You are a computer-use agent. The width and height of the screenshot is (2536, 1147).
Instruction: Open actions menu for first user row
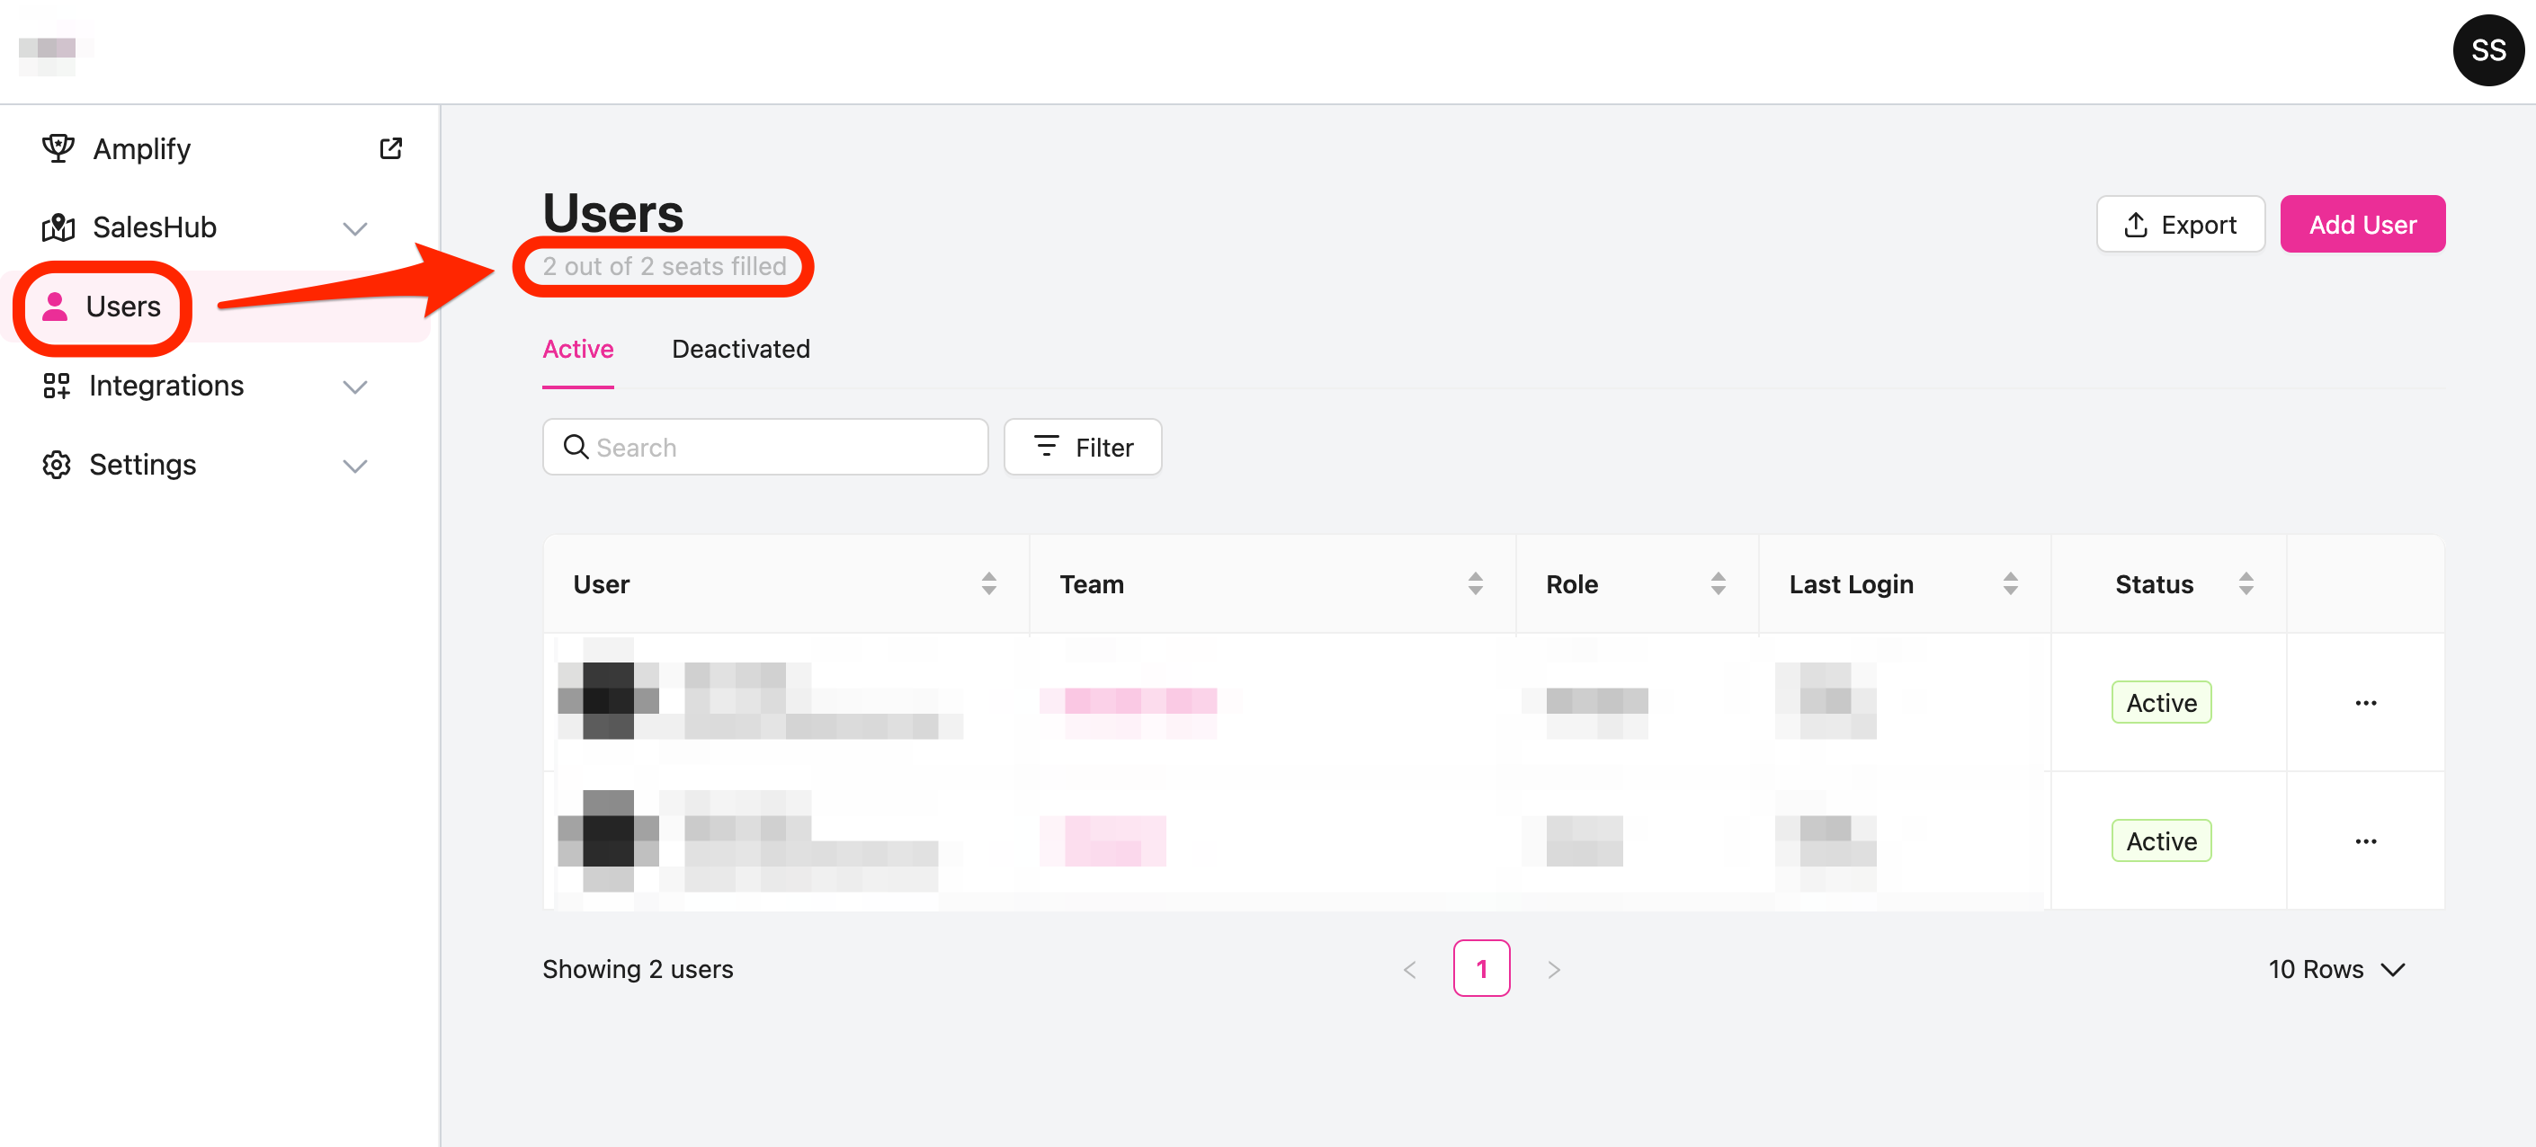(x=2365, y=702)
